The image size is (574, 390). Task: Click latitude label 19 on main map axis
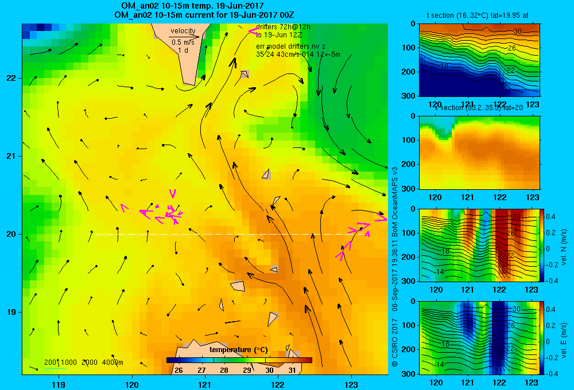pos(11,312)
